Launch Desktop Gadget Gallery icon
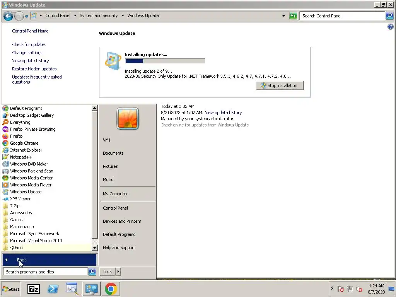 tap(5, 115)
